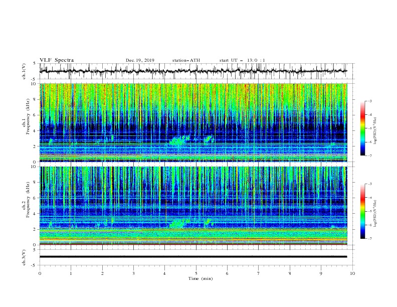This screenshot has height=307, width=397.
Task: Select the date "Dec. 19, 2019"
Action: click(140, 60)
